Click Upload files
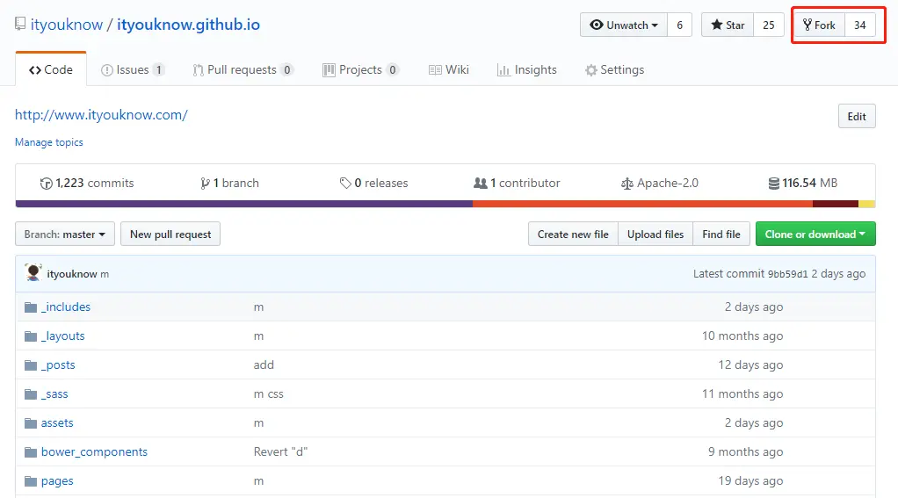898x498 pixels. (x=655, y=235)
